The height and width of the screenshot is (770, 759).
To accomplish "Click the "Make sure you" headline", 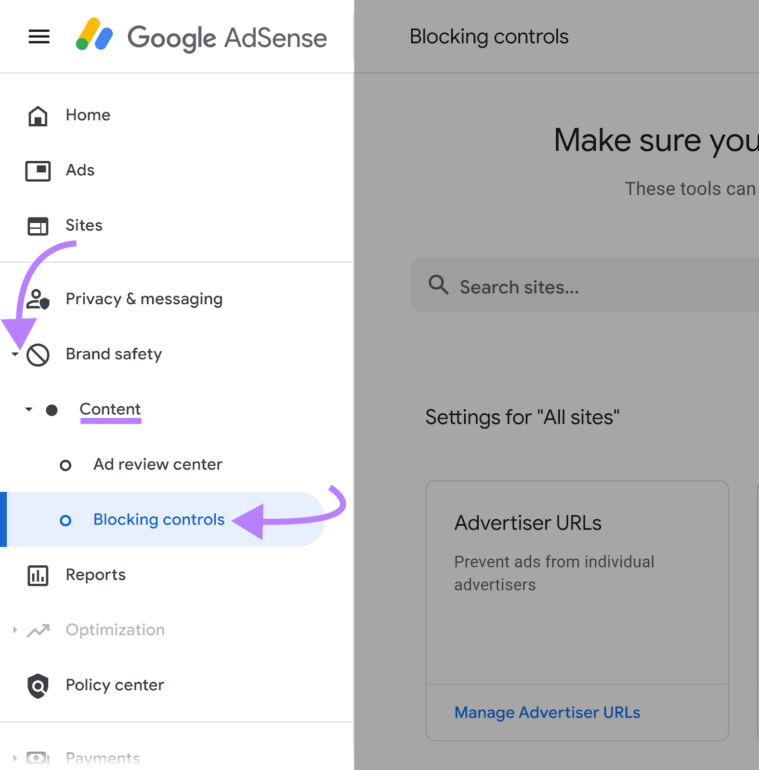I will 656,141.
